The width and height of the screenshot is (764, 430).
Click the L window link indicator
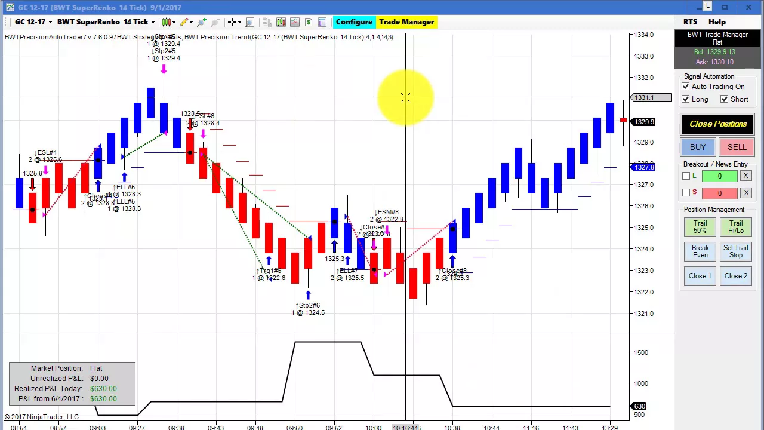(x=707, y=6)
